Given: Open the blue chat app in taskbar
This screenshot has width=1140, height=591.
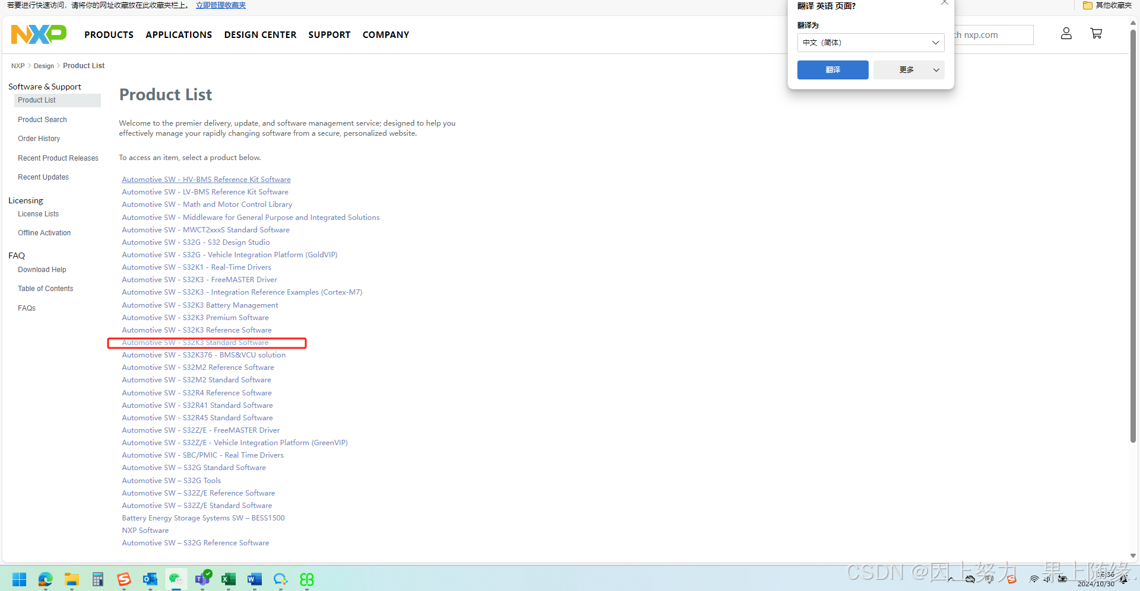Looking at the screenshot, I should click(x=281, y=579).
